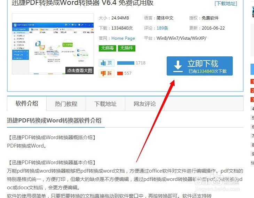The width and height of the screenshot is (254, 198).
Task: Click the red 557 downvote bar
Action: [x=120, y=73]
